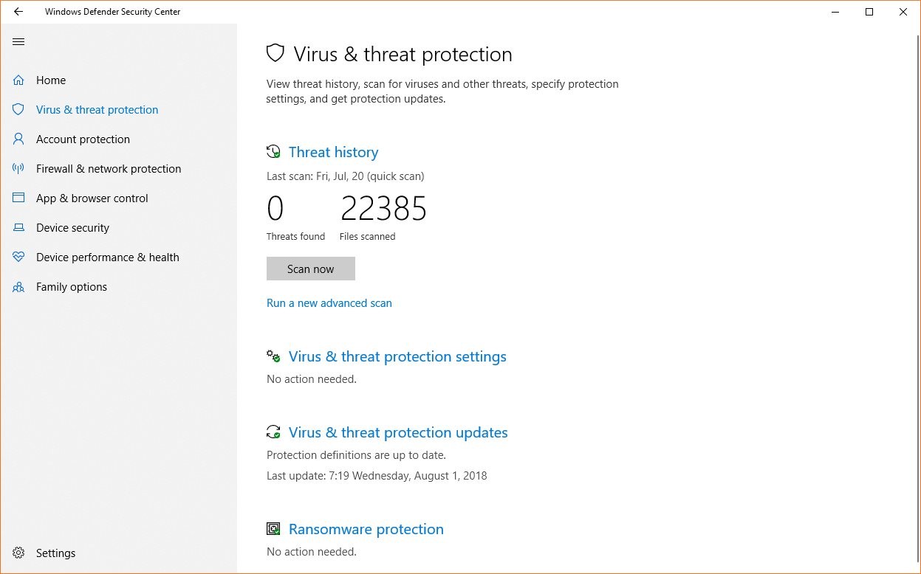Click the Device security laptop icon

(18, 228)
